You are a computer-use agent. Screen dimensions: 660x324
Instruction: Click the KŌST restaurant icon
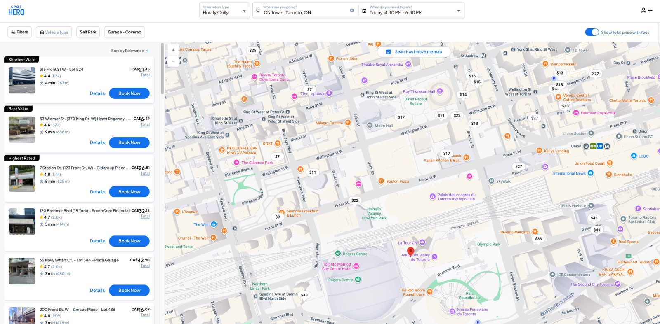click(x=278, y=143)
